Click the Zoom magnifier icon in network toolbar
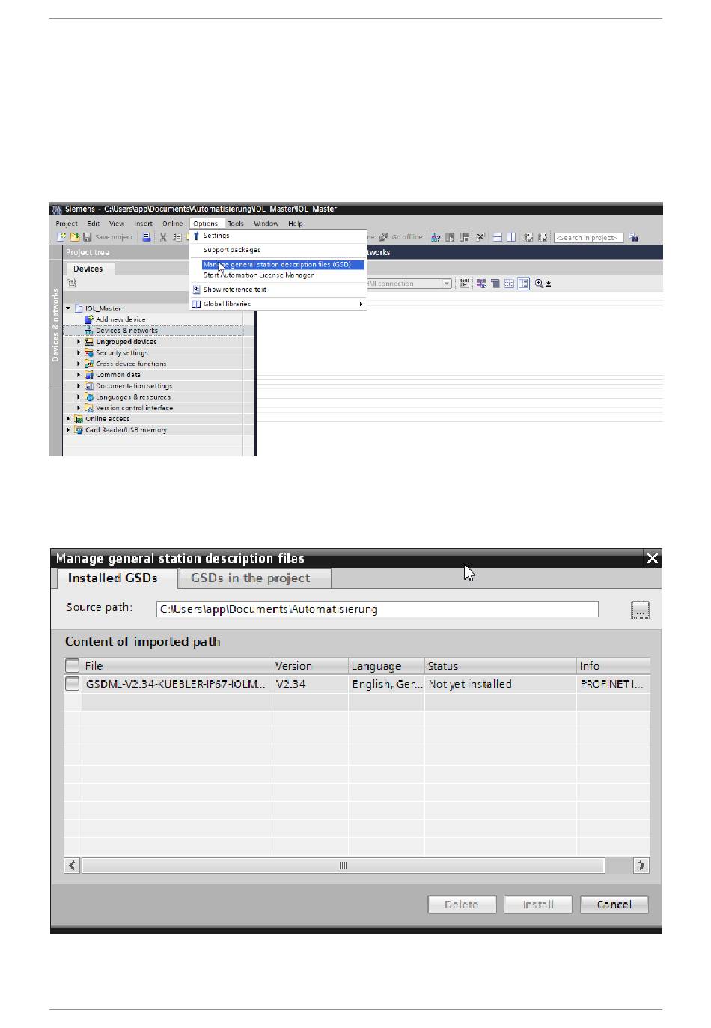This screenshot has height=1028, width=711. (x=540, y=284)
